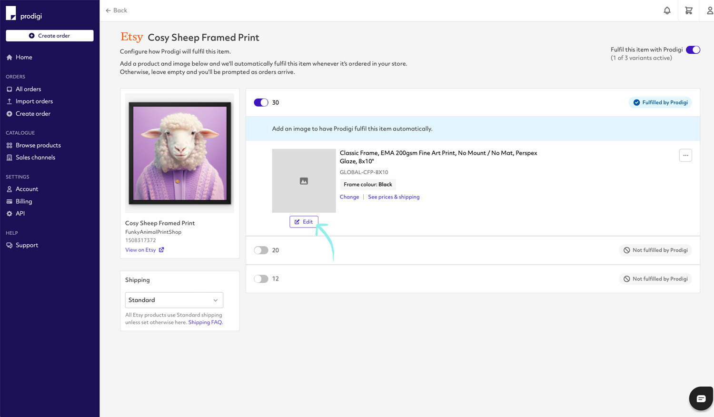Screen dimensions: 714x417
Task: Select Import orders in the sidebar
Action: click(x=34, y=101)
